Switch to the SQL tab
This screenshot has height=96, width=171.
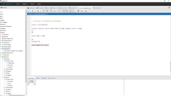[x=47, y=8]
